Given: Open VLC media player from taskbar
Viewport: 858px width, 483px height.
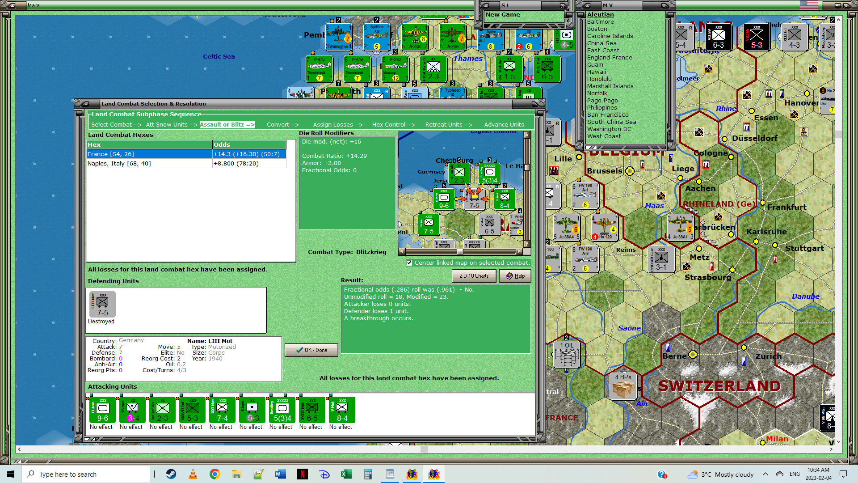Looking at the screenshot, I should point(193,474).
